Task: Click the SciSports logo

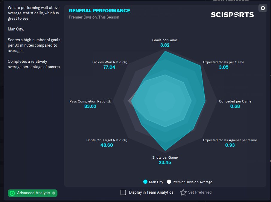Action: pos(232,15)
